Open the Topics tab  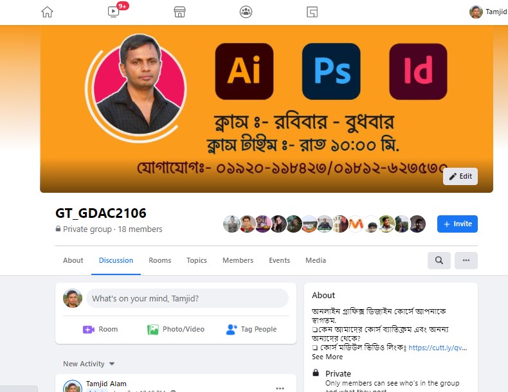[197, 260]
